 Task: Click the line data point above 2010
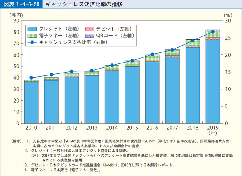31,78
